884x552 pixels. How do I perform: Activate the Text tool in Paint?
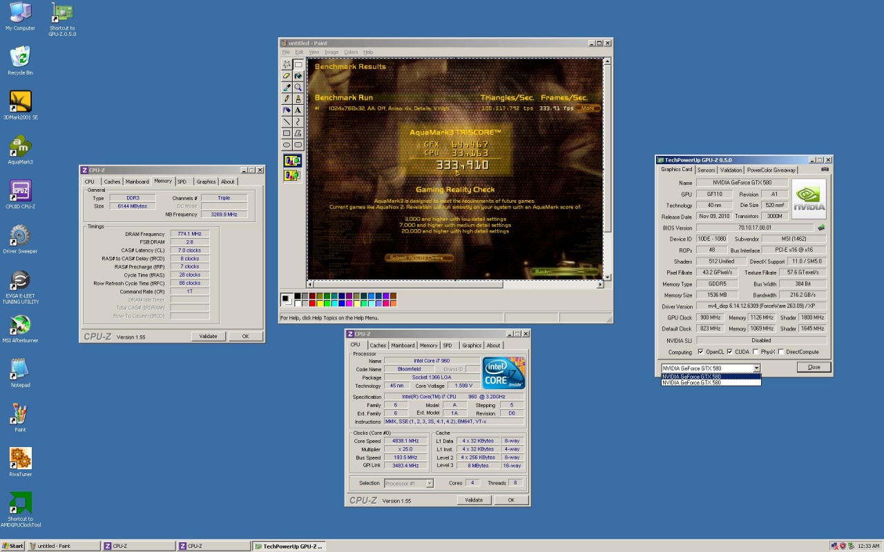tap(298, 110)
